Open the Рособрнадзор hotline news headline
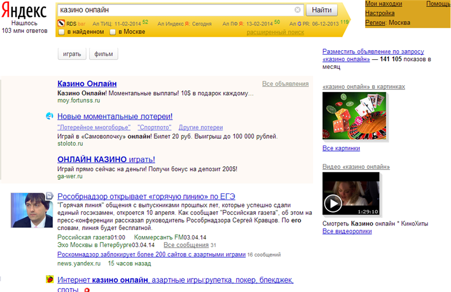Viewport: 451px width, 292px height. point(146,197)
